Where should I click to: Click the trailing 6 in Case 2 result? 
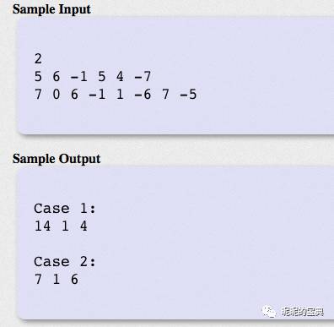74,280
